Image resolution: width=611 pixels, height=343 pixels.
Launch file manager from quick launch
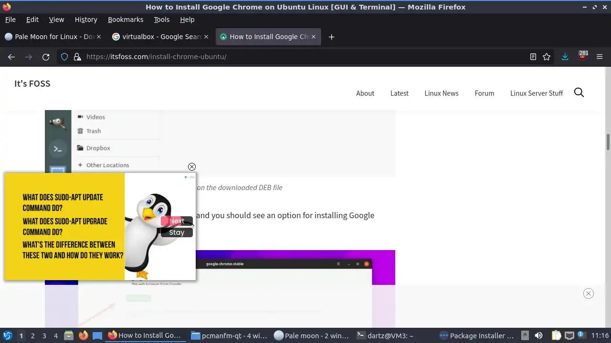point(69,336)
